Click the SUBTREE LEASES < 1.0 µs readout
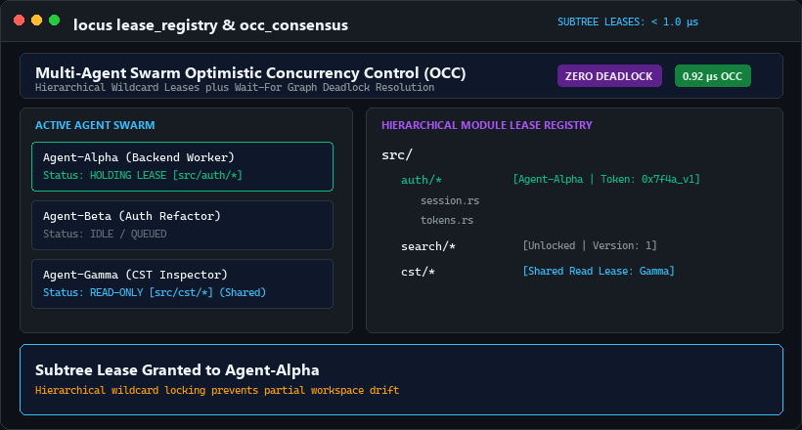 pyautogui.click(x=628, y=21)
